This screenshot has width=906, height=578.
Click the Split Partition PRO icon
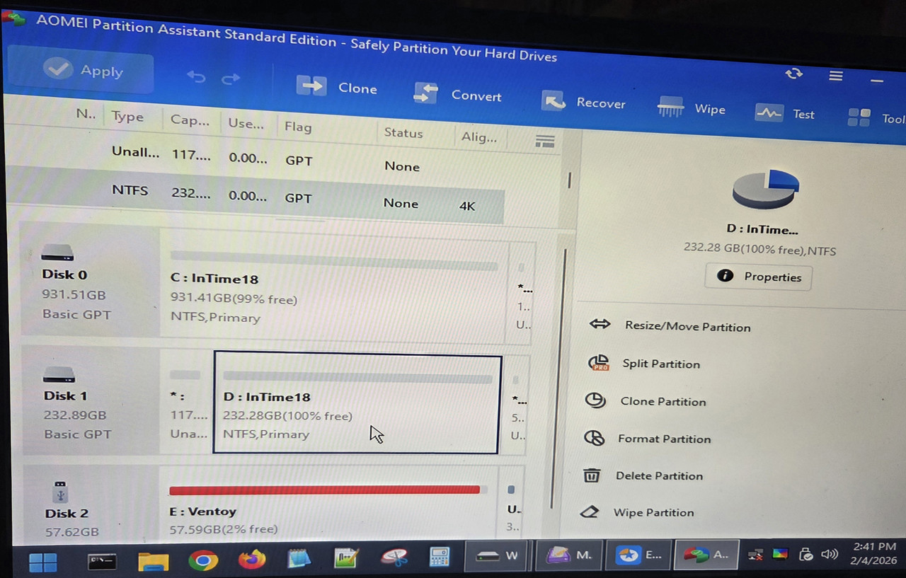coord(598,363)
